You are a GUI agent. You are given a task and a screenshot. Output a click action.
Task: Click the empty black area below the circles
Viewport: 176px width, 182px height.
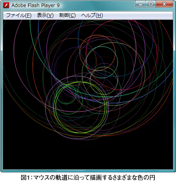coord(88,157)
